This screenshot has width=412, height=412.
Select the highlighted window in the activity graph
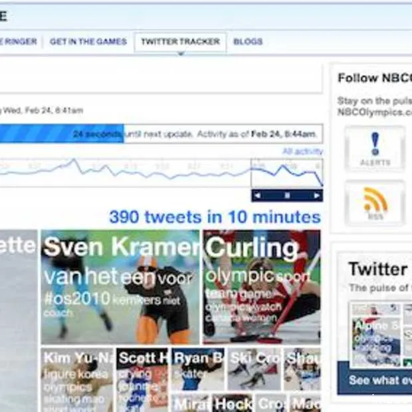coord(287,173)
